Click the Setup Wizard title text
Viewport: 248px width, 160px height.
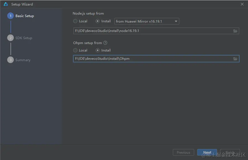point(22,4)
